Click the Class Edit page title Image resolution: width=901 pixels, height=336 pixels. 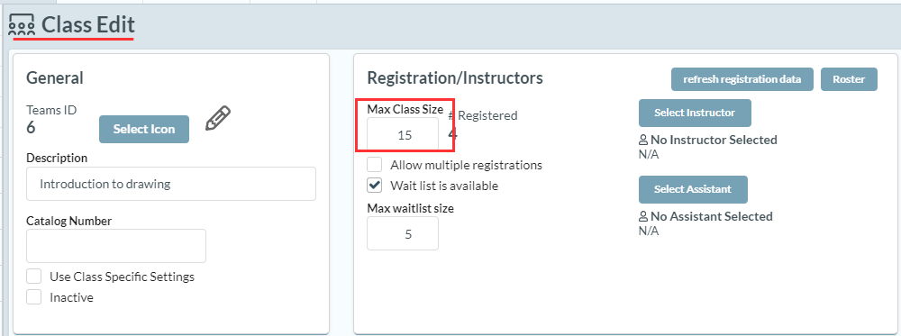pos(88,24)
